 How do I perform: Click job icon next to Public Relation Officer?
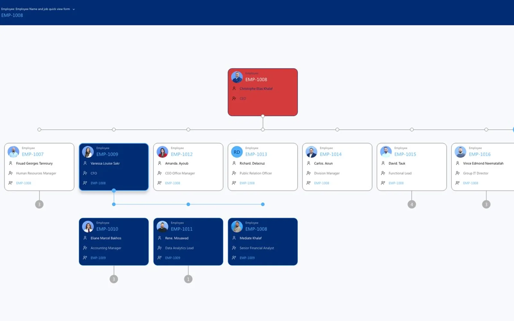point(234,173)
